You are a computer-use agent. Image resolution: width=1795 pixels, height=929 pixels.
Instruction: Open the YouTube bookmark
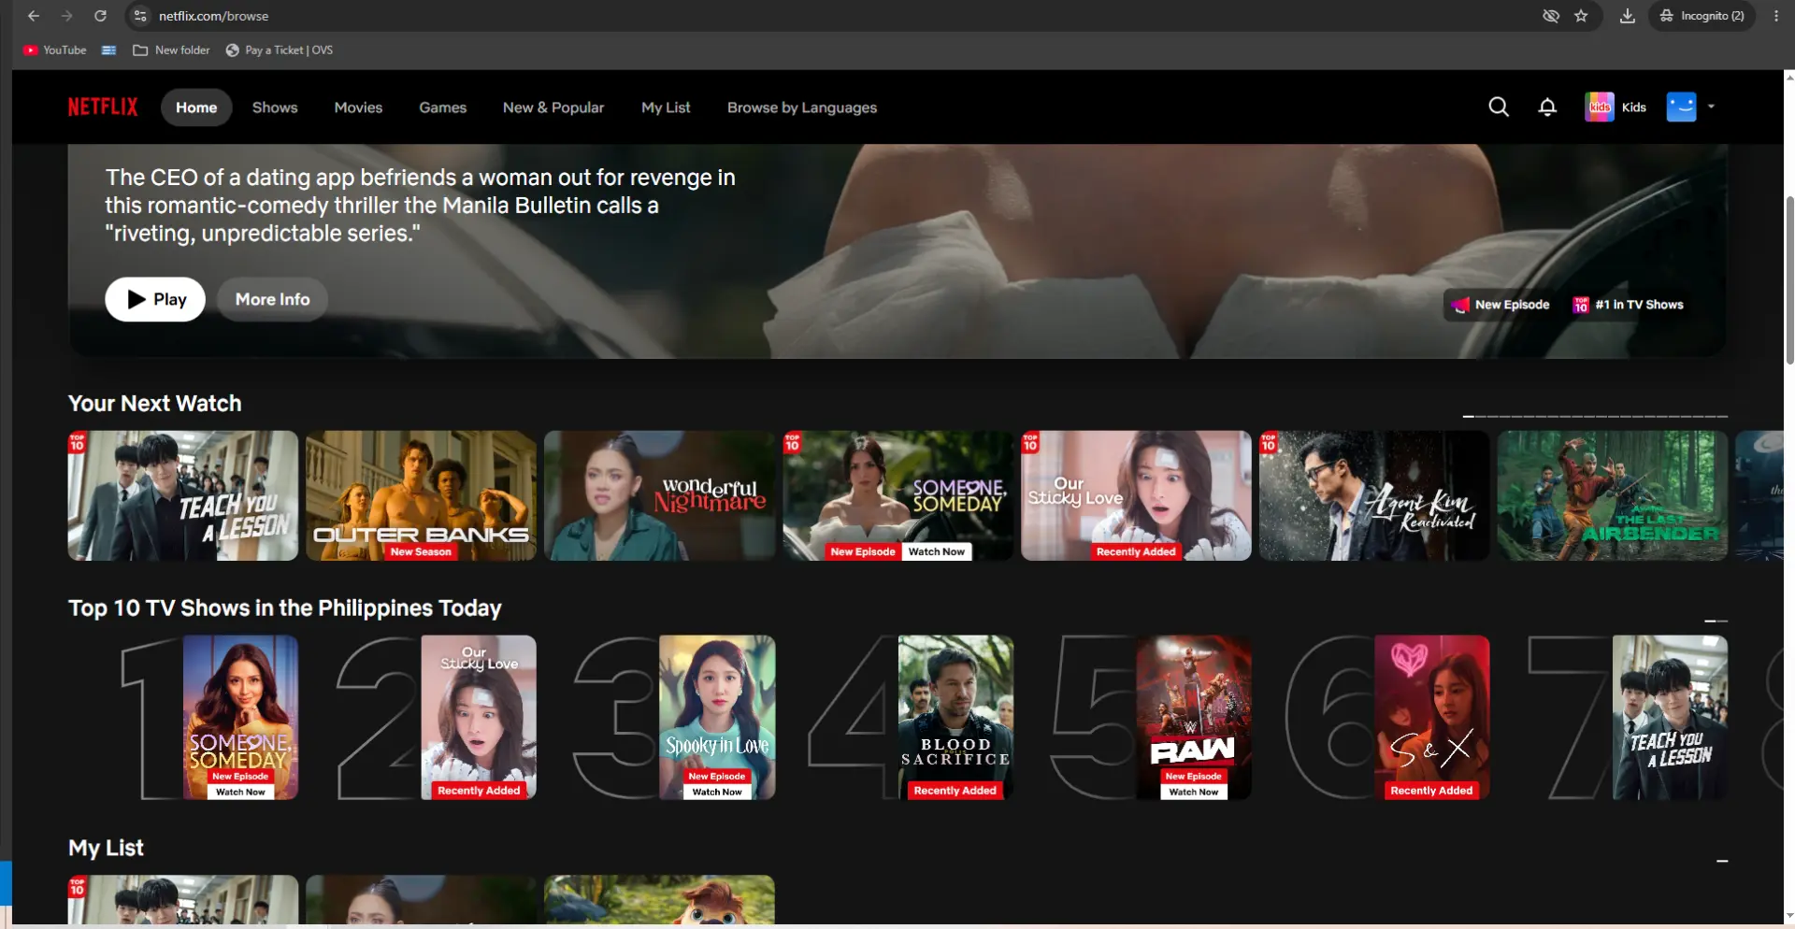click(55, 50)
